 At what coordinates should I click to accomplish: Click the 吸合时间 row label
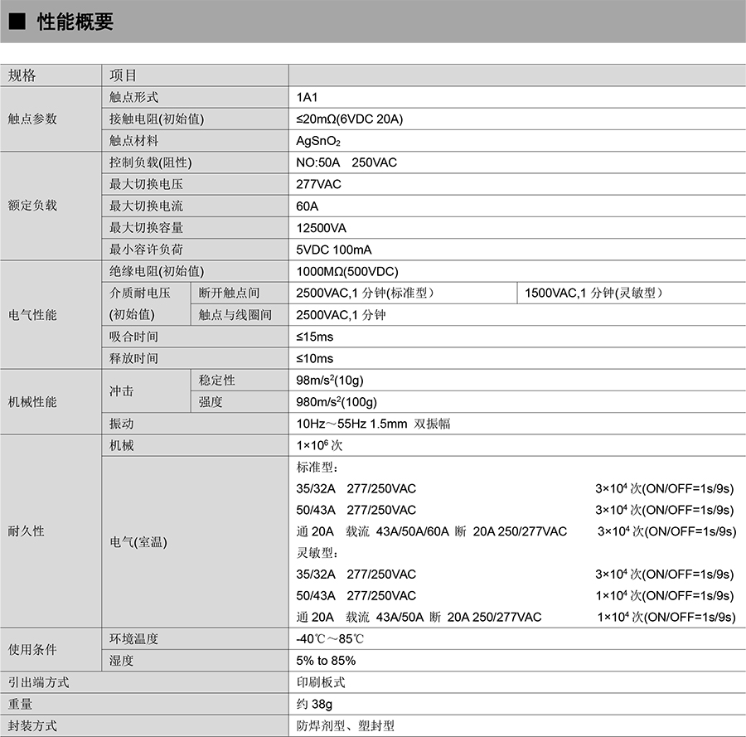coord(133,337)
